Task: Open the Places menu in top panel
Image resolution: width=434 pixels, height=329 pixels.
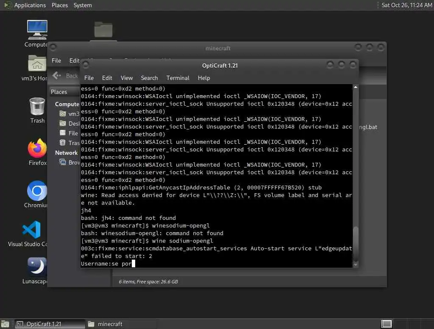Action: tap(59, 5)
